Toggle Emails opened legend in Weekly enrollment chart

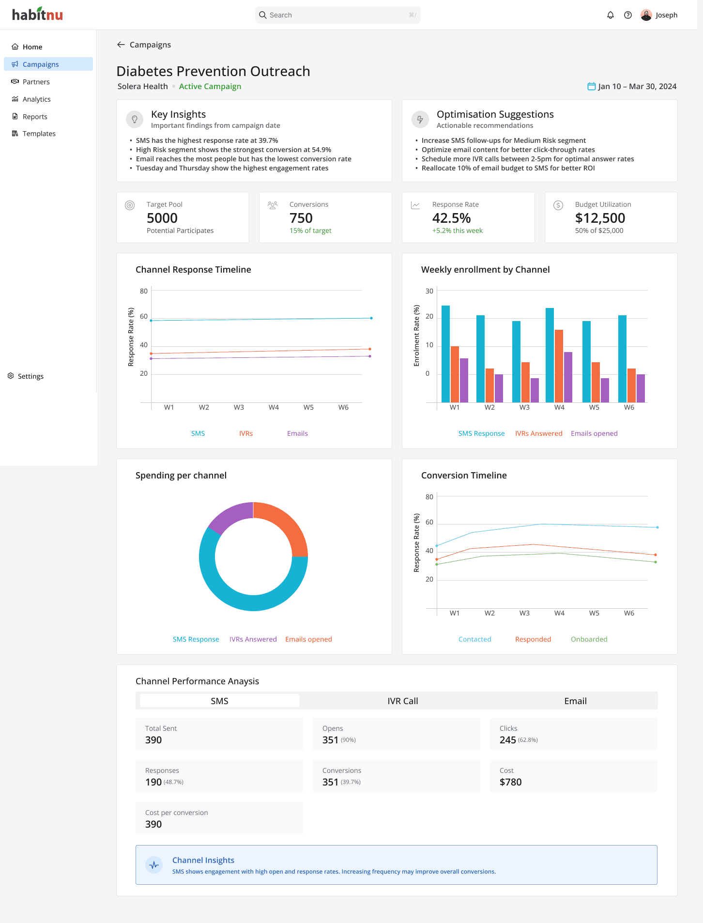[x=594, y=433]
